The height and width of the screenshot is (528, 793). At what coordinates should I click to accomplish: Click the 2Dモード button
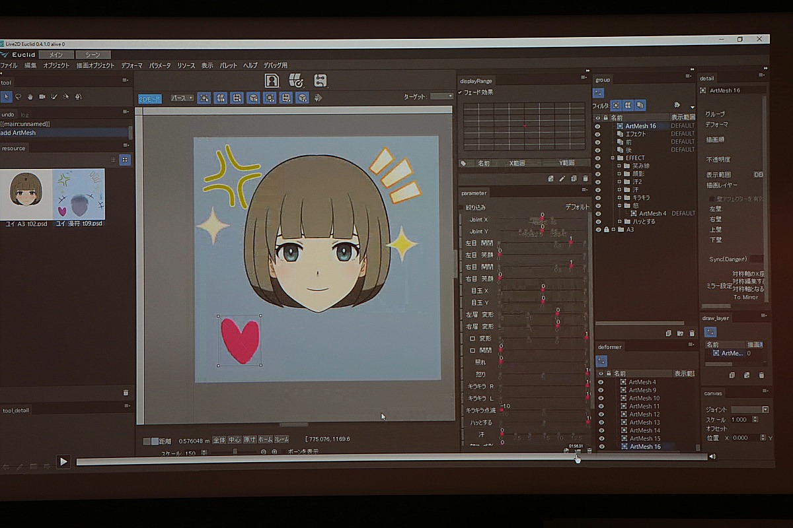149,98
